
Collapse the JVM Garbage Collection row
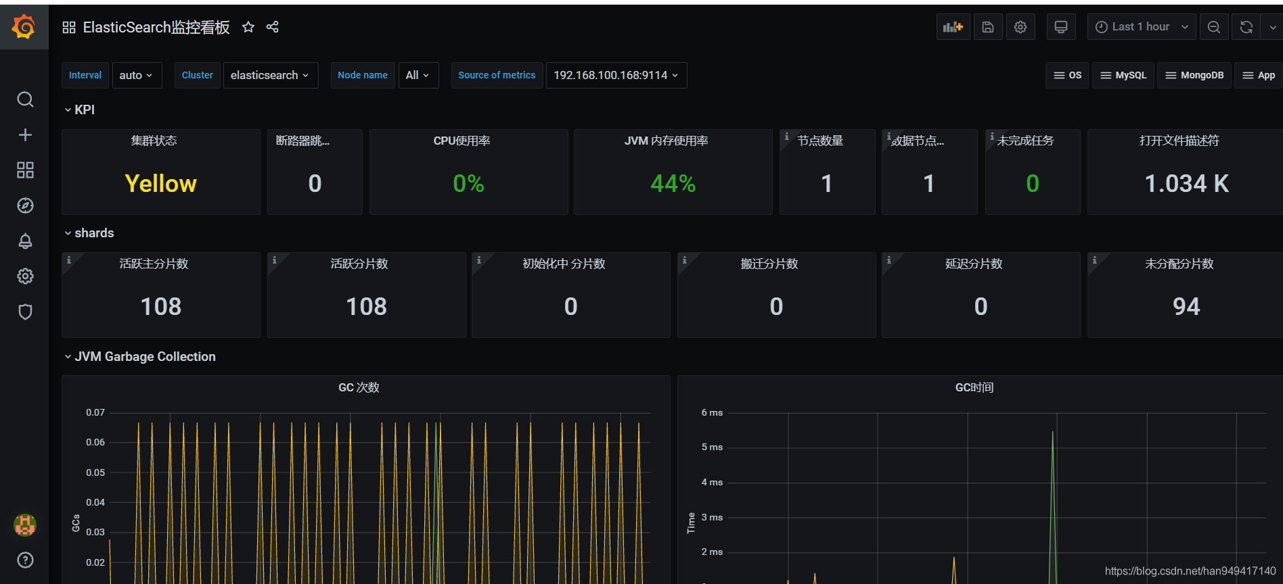pos(139,357)
